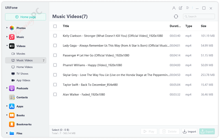Check the Taylor Swift Back To December video

55,85
